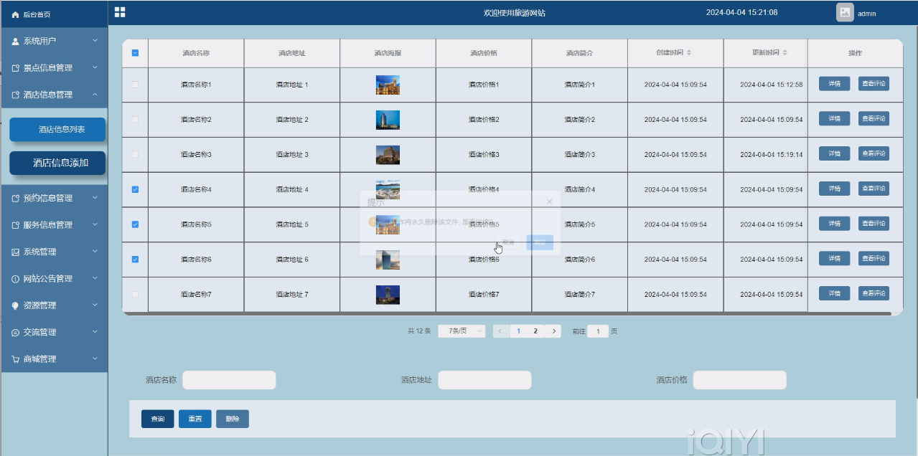The width and height of the screenshot is (918, 456).
Task: Open the 7条/页 page size dropdown
Action: click(x=462, y=331)
